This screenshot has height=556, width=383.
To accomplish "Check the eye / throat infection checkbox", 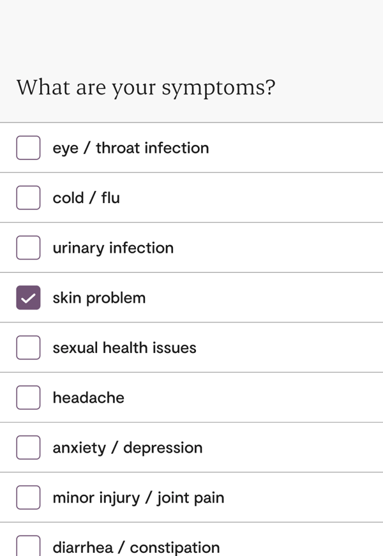I will (x=28, y=147).
